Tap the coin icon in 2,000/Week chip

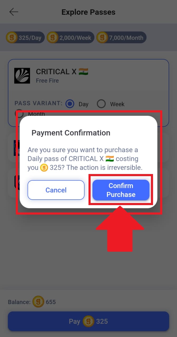tap(52, 38)
